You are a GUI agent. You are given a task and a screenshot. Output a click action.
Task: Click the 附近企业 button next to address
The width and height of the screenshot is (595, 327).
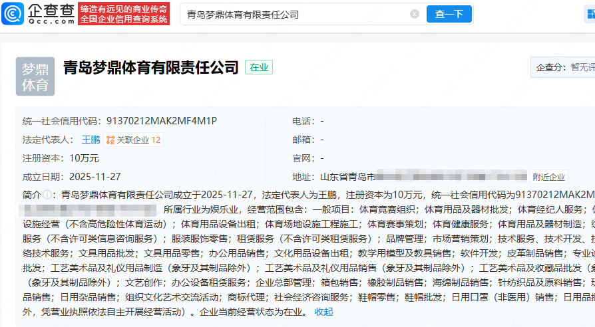point(548,177)
